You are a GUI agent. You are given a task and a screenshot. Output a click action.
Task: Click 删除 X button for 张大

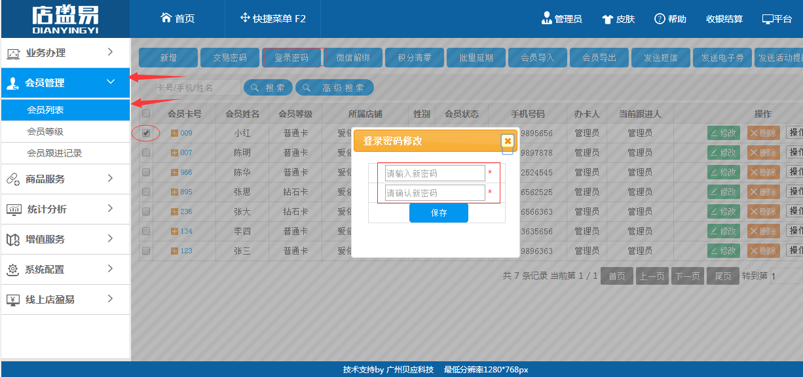(x=763, y=211)
